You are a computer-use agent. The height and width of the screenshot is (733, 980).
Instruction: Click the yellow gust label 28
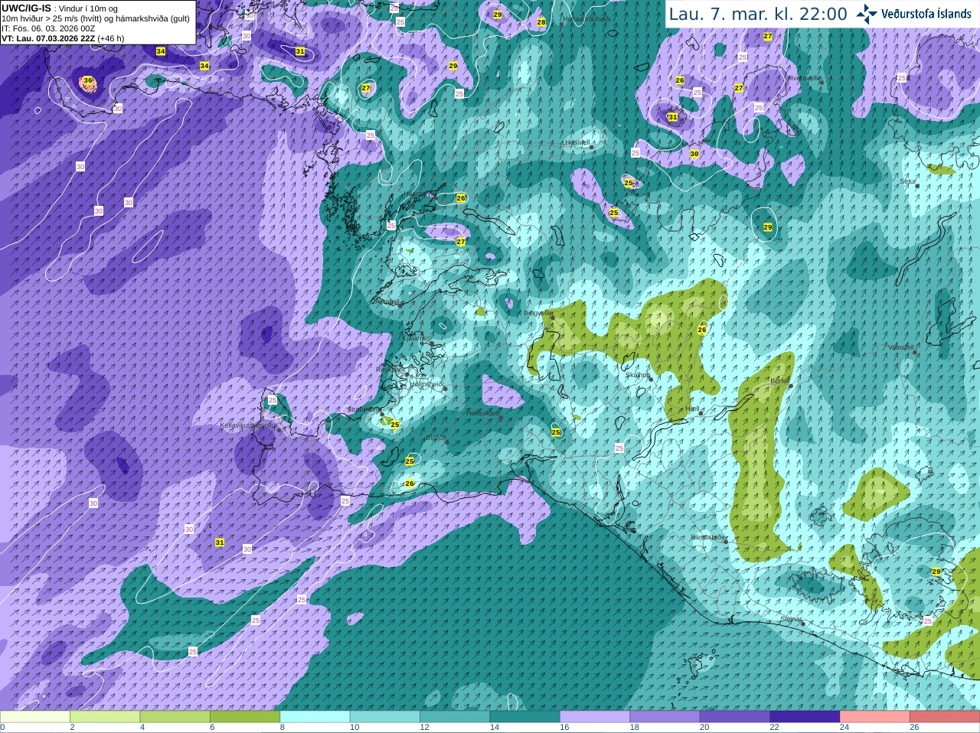click(541, 22)
